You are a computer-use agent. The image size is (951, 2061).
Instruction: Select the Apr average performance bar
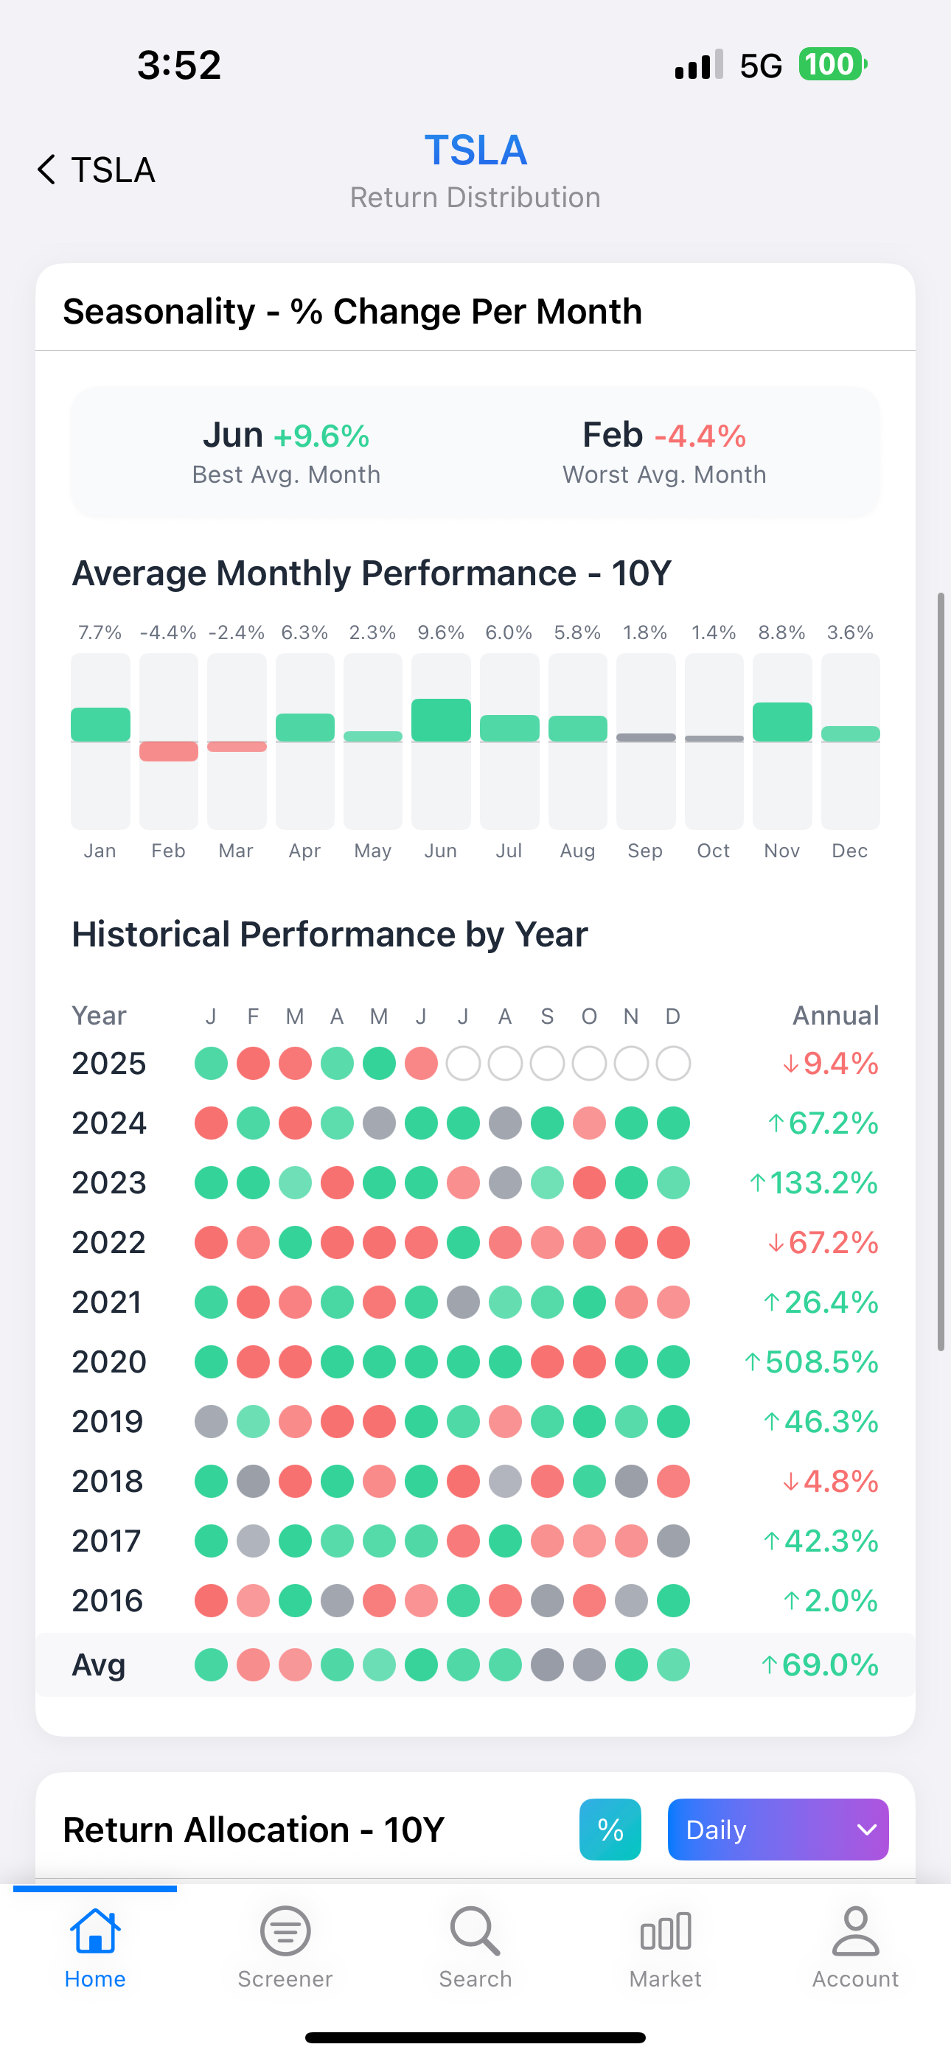coord(305,741)
